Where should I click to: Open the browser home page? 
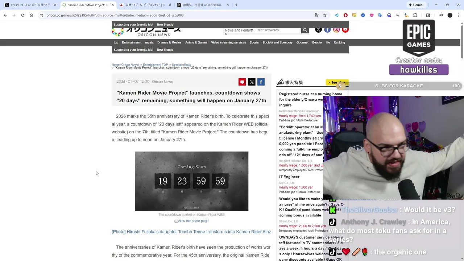click(x=31, y=15)
